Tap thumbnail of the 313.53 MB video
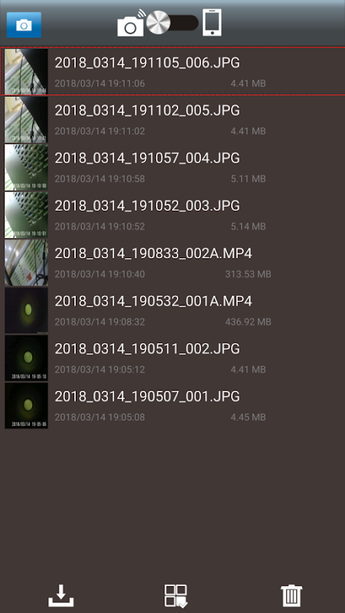Image resolution: width=345 pixels, height=613 pixels. (x=26, y=262)
